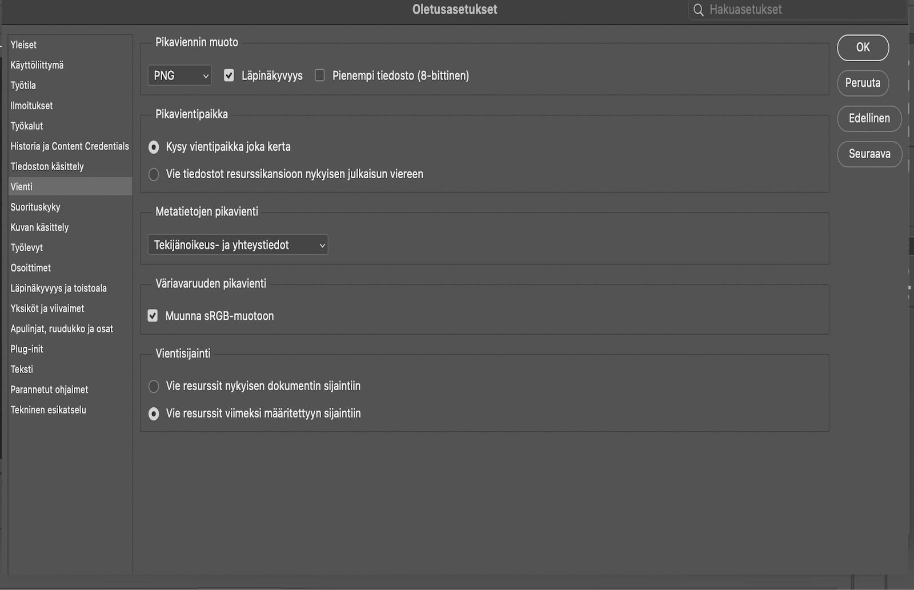This screenshot has height=590, width=914.
Task: Open Suorituskyky settings
Action: click(70, 207)
